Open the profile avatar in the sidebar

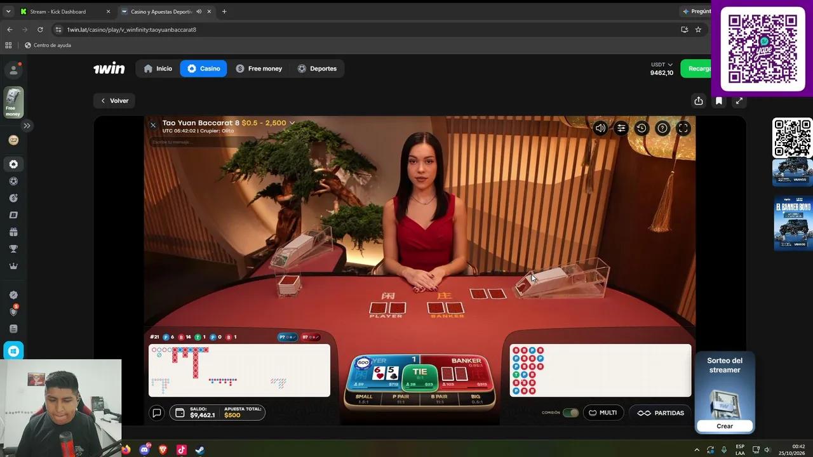tap(13, 69)
